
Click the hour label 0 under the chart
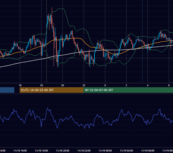coord(105,85)
